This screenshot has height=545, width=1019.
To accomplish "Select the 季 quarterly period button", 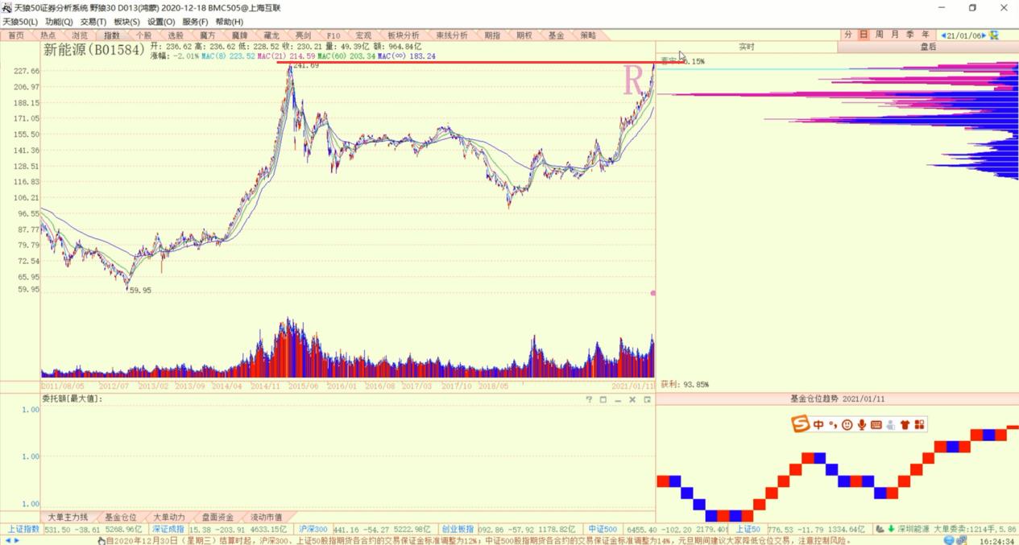I will click(910, 35).
